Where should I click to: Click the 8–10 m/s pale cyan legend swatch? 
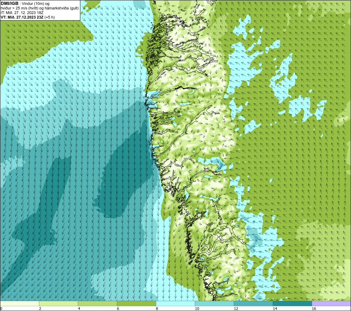pyautogui.click(x=175, y=303)
